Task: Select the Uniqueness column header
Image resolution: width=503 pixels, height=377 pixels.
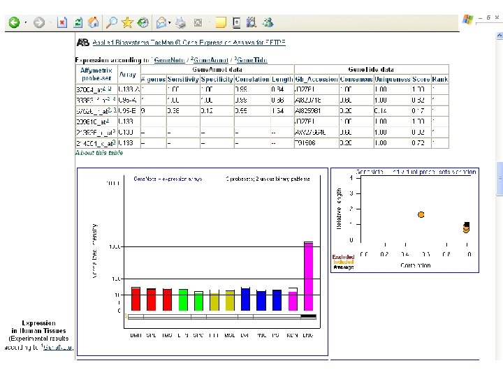Action: [393, 79]
